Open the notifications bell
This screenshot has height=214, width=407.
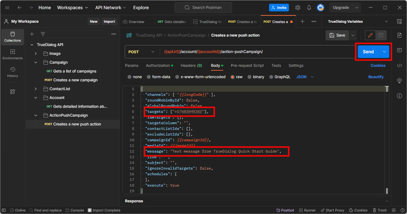pos(309,8)
